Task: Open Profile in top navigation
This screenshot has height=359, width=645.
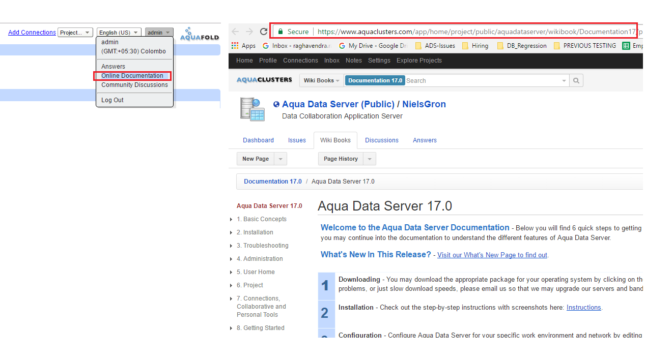Action: [x=268, y=61]
